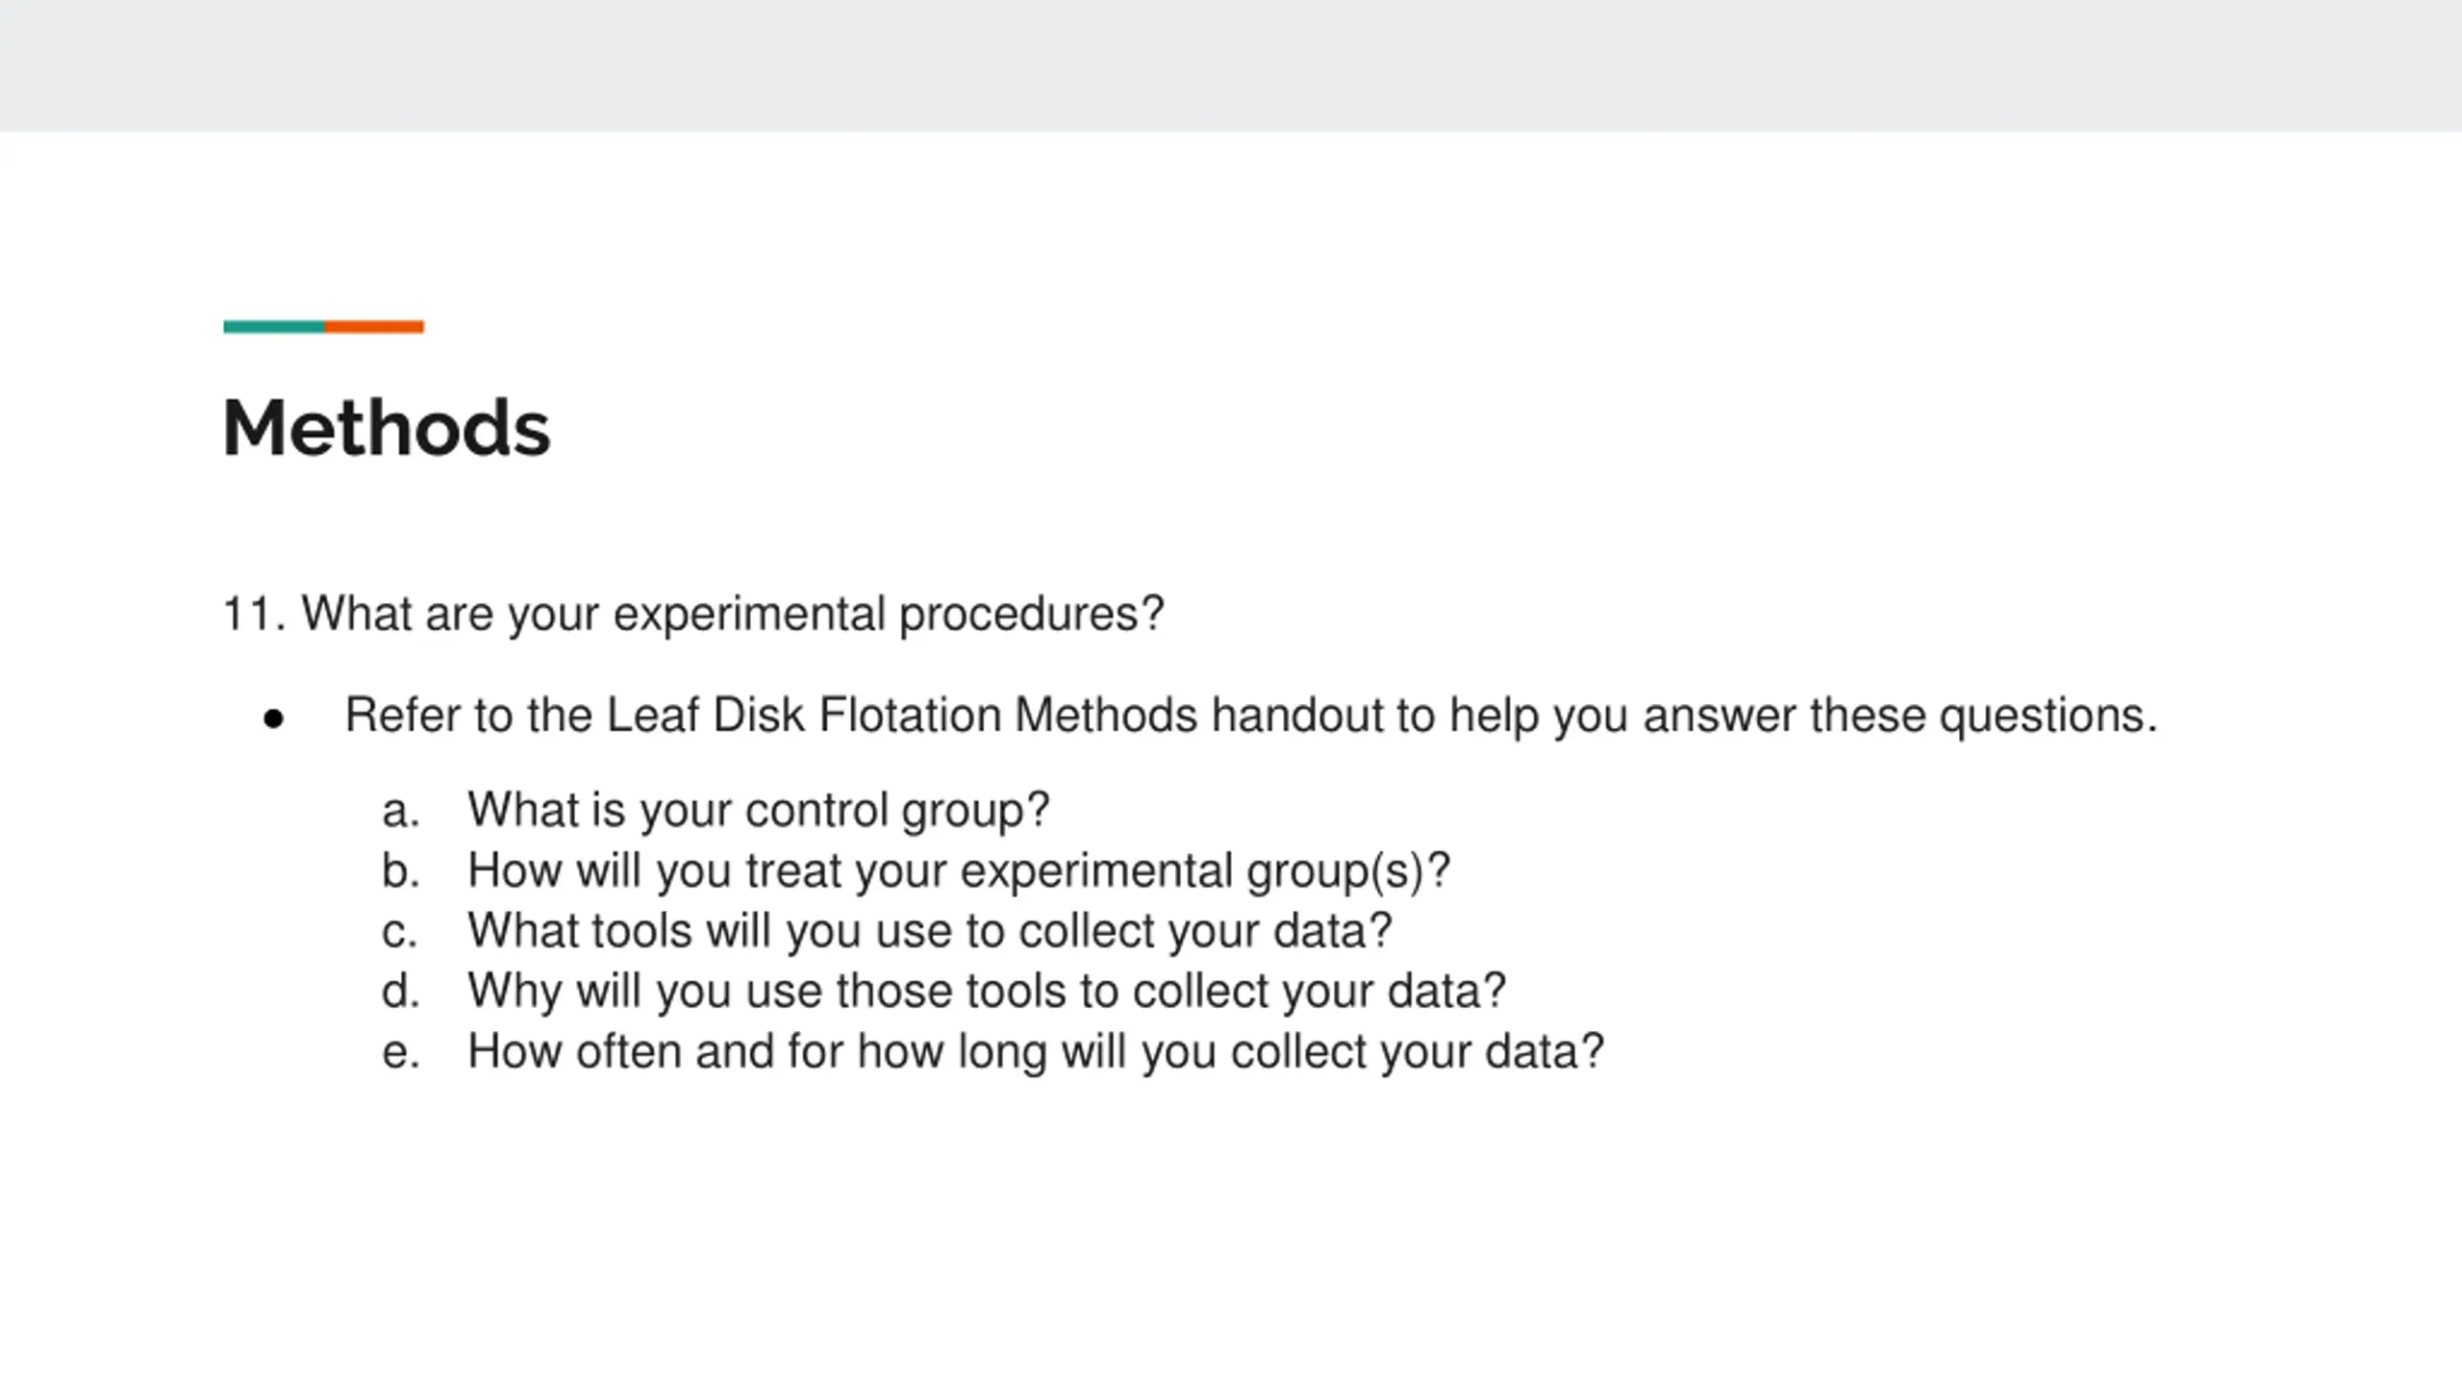The width and height of the screenshot is (2462, 1385).
Task: Click the letter a. list marker
Action: [401, 813]
